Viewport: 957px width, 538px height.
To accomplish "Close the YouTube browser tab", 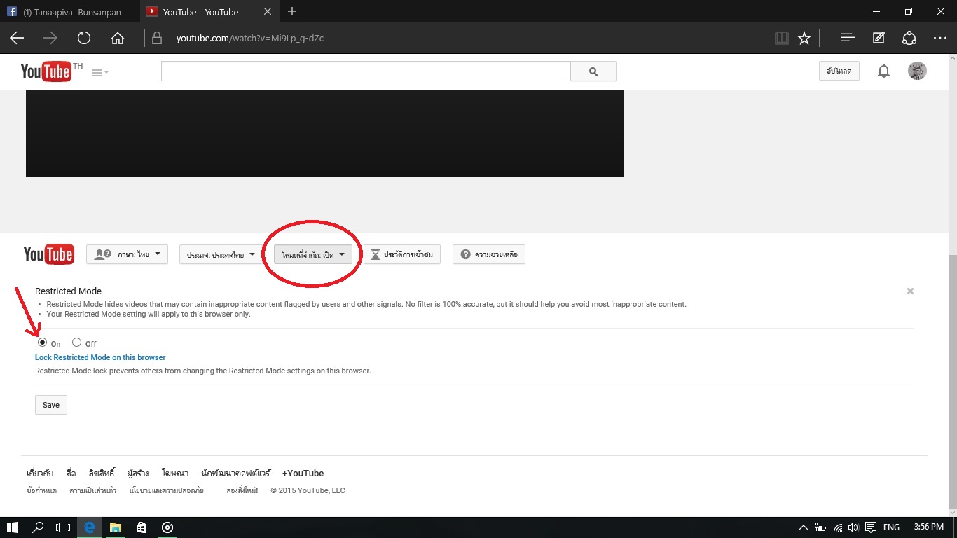I will click(268, 12).
